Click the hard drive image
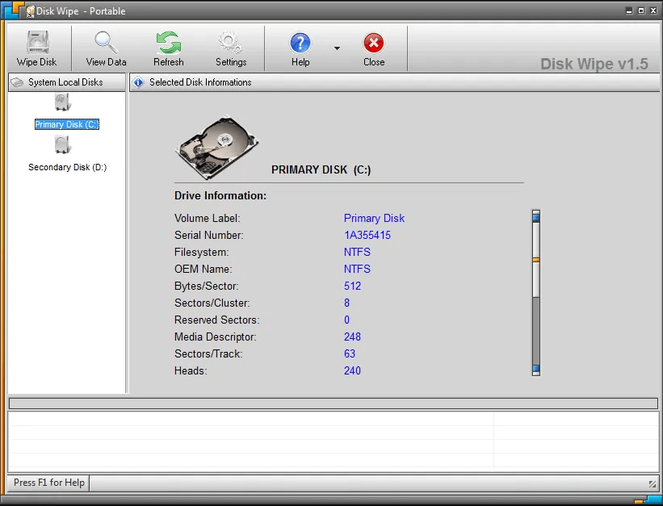Screen dimensions: 663x506 (x=216, y=147)
